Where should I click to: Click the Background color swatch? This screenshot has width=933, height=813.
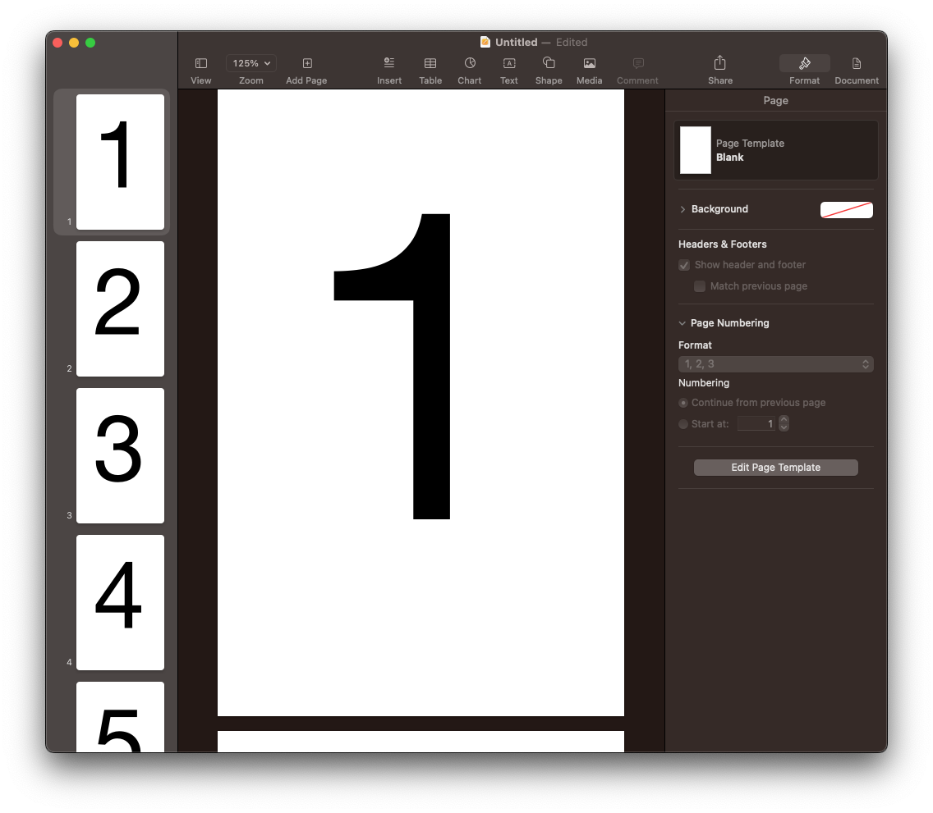[x=846, y=210]
